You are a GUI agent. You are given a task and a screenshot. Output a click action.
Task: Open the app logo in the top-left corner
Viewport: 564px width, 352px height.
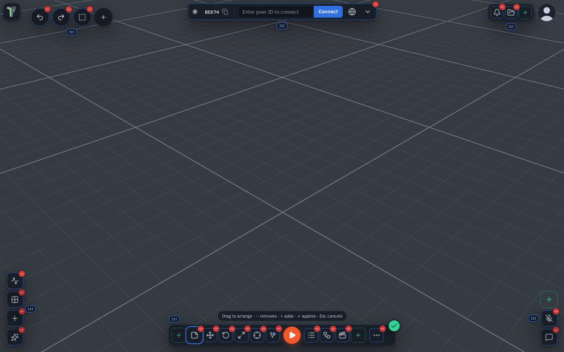12,12
